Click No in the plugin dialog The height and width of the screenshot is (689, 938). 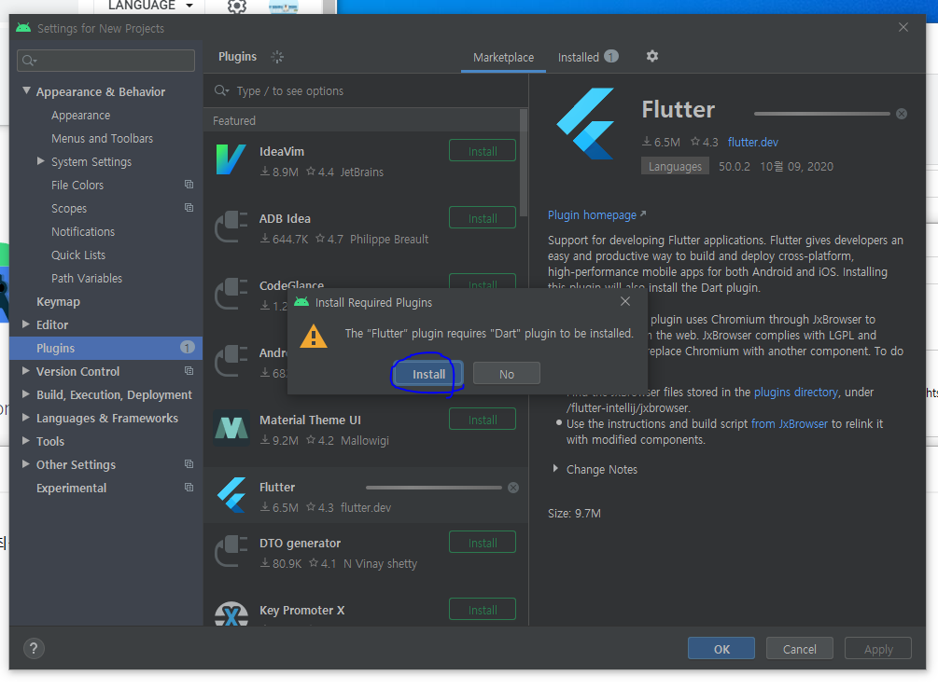tap(507, 374)
